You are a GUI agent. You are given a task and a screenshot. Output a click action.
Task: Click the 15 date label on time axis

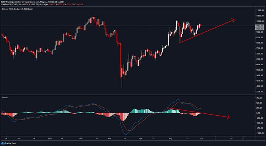click(x=215, y=138)
